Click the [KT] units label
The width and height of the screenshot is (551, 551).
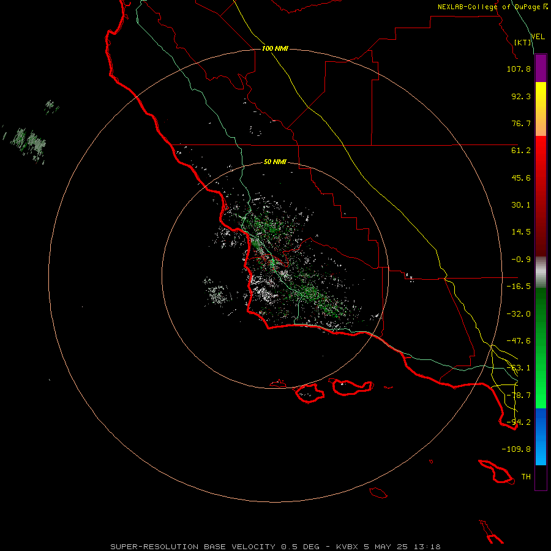point(523,42)
